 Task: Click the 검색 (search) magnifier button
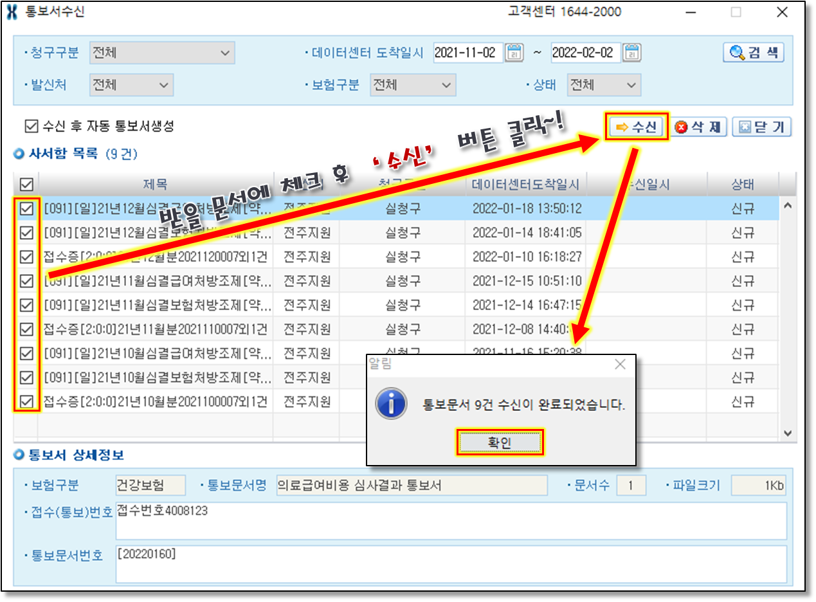pos(754,53)
